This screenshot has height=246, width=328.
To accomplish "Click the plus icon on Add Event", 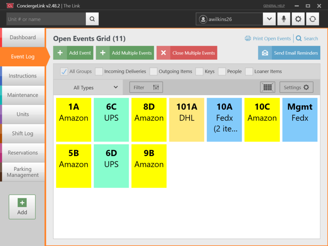I will (x=60, y=53).
